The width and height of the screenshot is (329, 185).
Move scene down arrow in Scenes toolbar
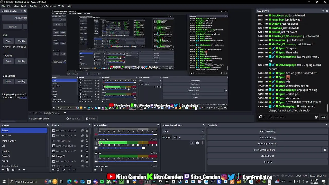point(24,170)
